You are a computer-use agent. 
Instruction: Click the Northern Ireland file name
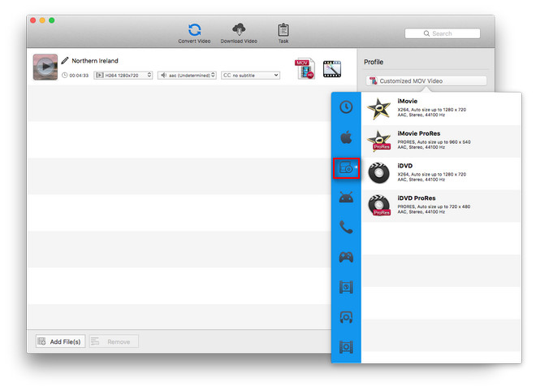[x=95, y=60]
